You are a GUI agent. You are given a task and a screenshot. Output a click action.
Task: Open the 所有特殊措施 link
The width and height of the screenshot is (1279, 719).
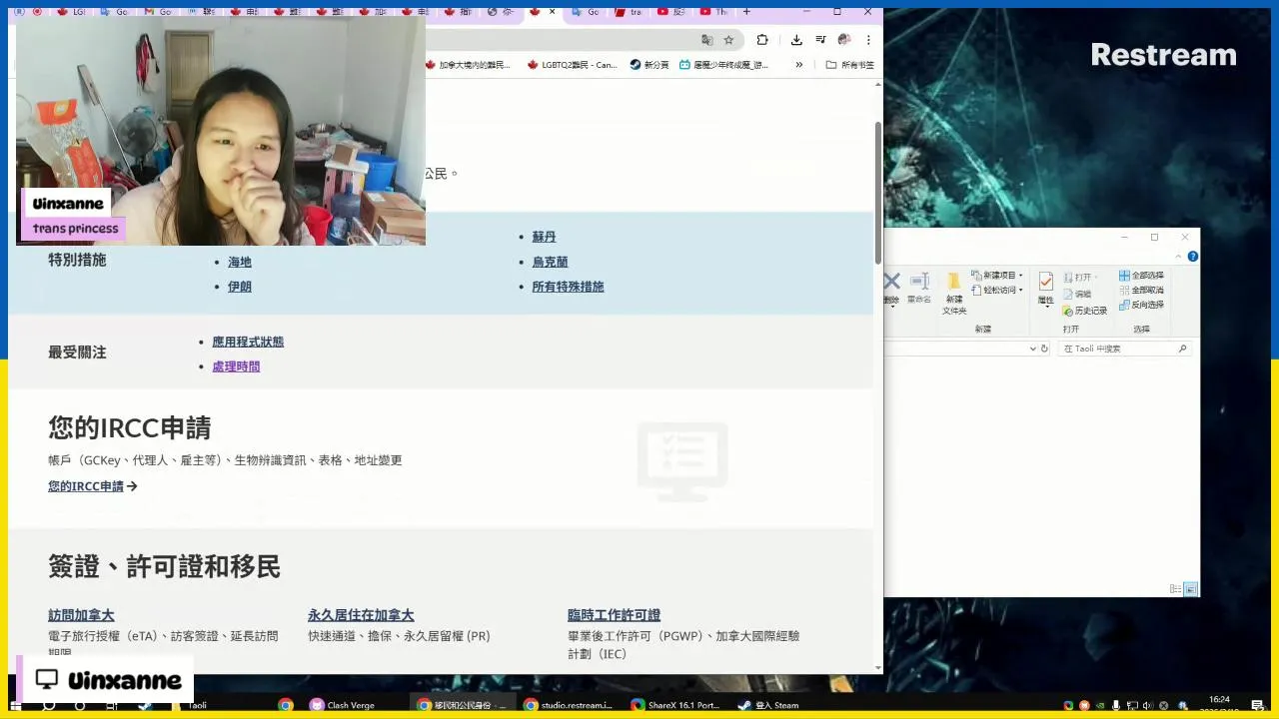tap(568, 287)
